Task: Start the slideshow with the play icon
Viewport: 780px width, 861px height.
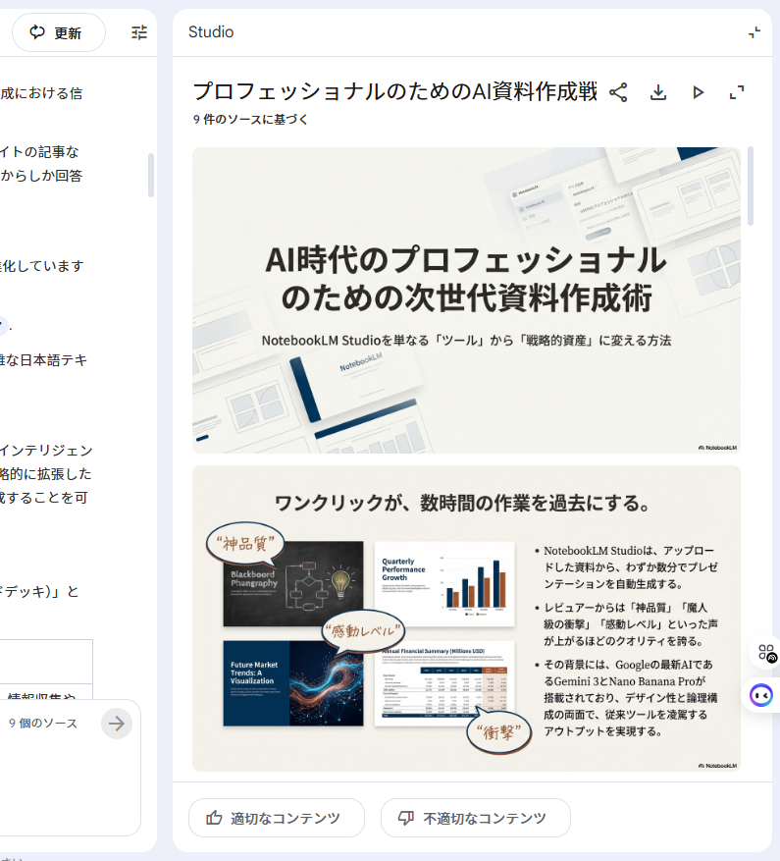Action: click(698, 92)
